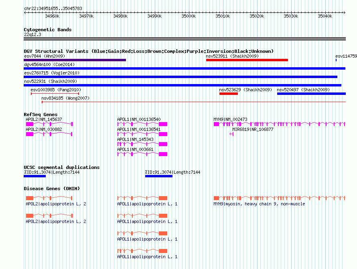Screen dimensions: 357x269
Task: Open first APOL1 apolipoprotein L, 1 OMIM link
Action: 147,204
